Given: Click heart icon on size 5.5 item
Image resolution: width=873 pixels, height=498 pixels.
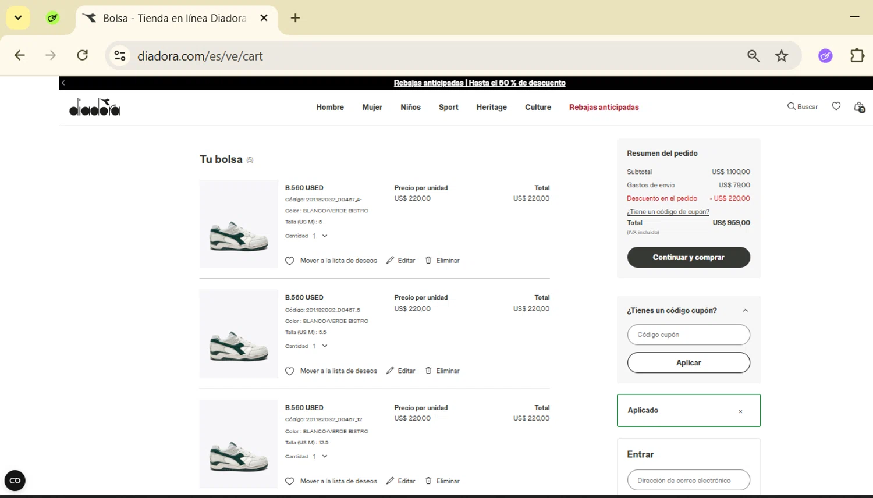Looking at the screenshot, I should pos(289,371).
